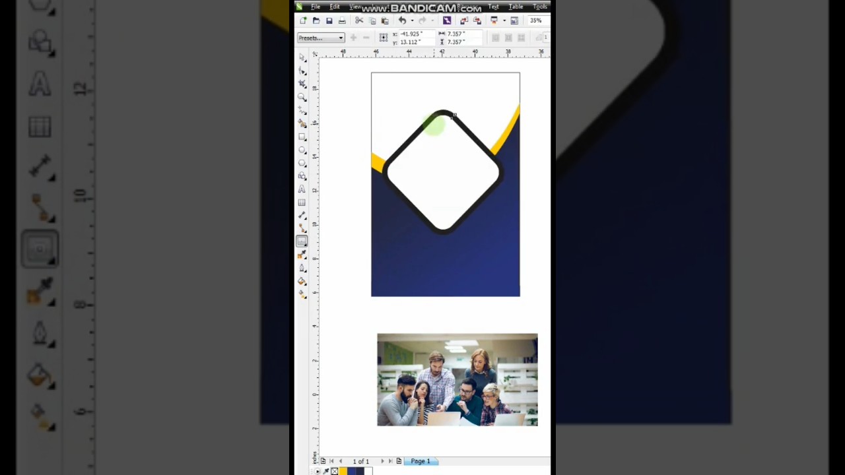Choose the dark navy swatch in document palette

click(360, 471)
